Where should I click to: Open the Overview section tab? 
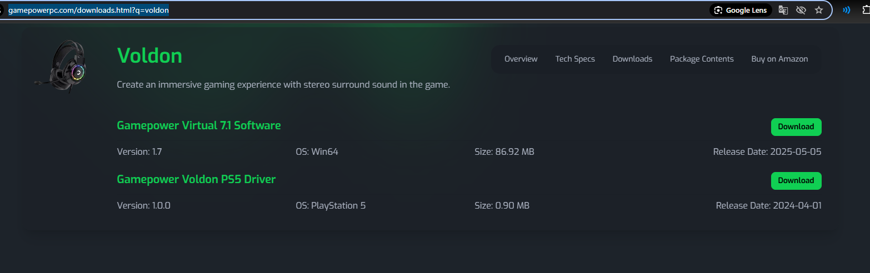coord(521,59)
